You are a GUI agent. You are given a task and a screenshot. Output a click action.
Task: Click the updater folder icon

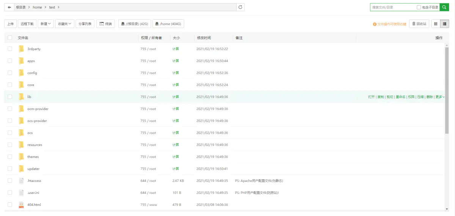21,169
